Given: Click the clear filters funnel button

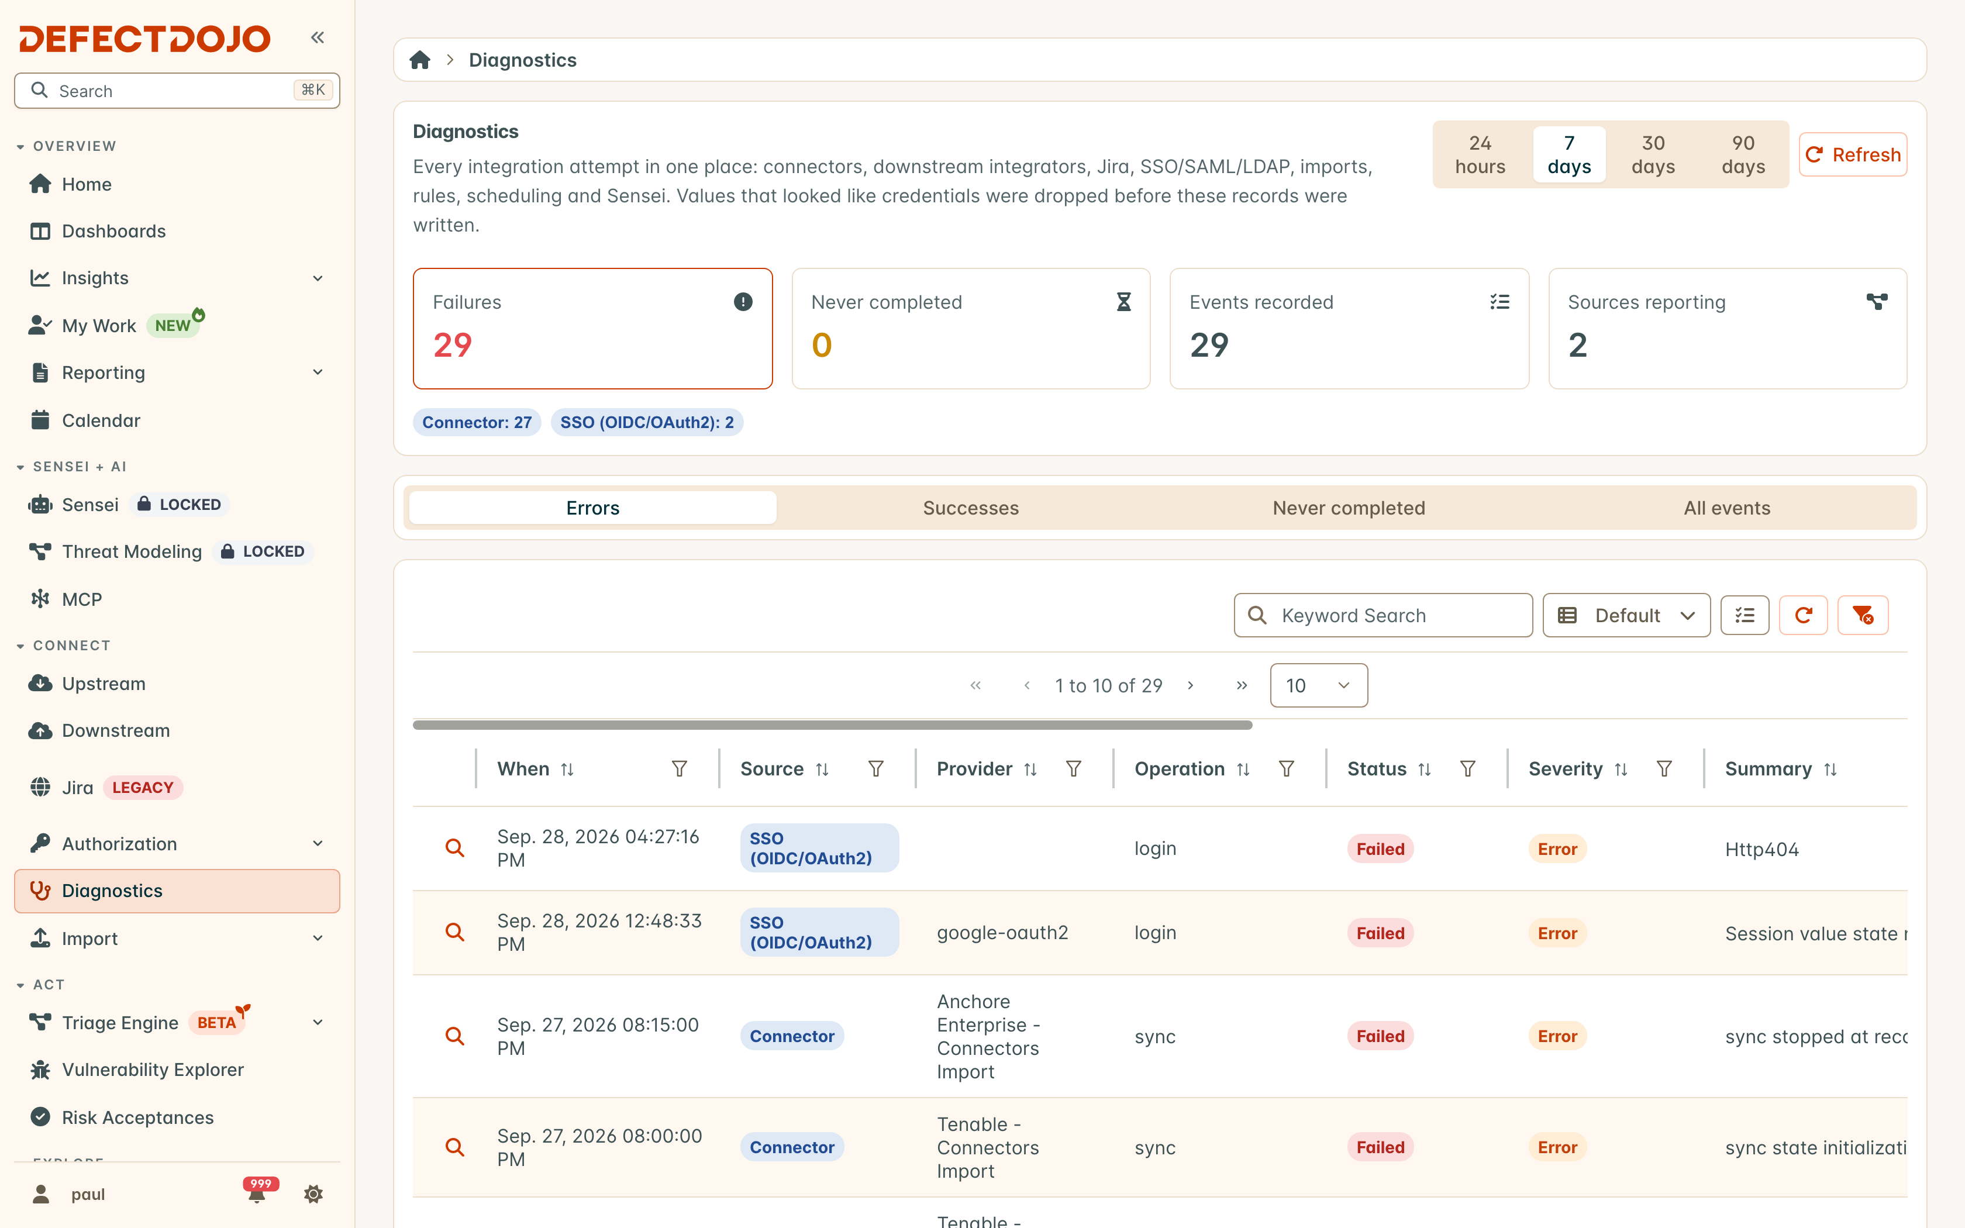Looking at the screenshot, I should click(1863, 615).
